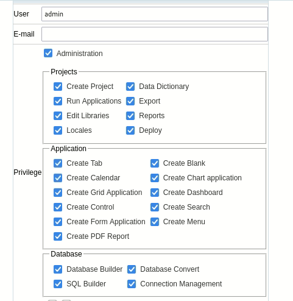The width and height of the screenshot is (293, 301).
Task: Uncheck Connection Management
Action: coord(132,284)
